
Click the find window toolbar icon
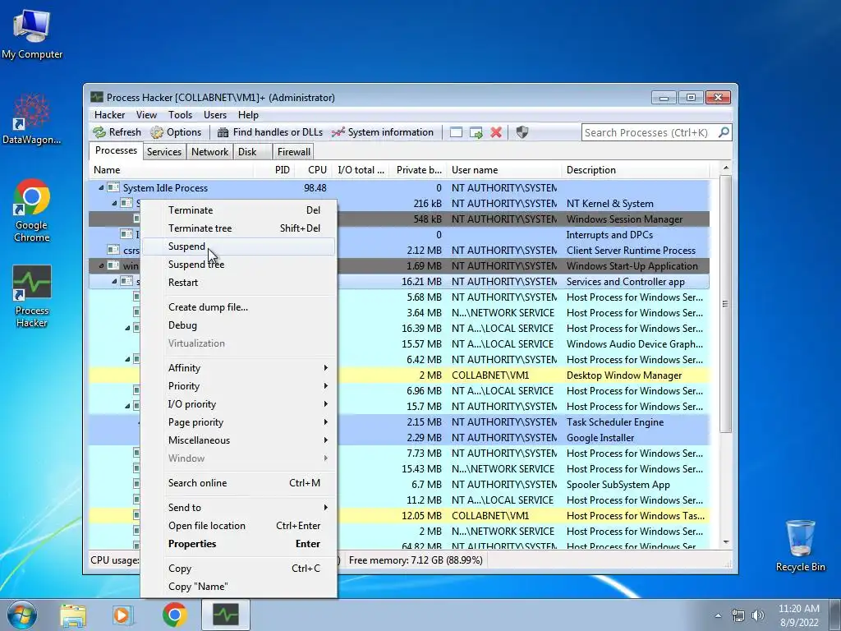pyautogui.click(x=456, y=132)
